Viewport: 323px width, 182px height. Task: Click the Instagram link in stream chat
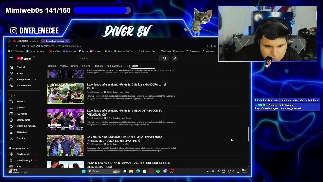point(278,108)
